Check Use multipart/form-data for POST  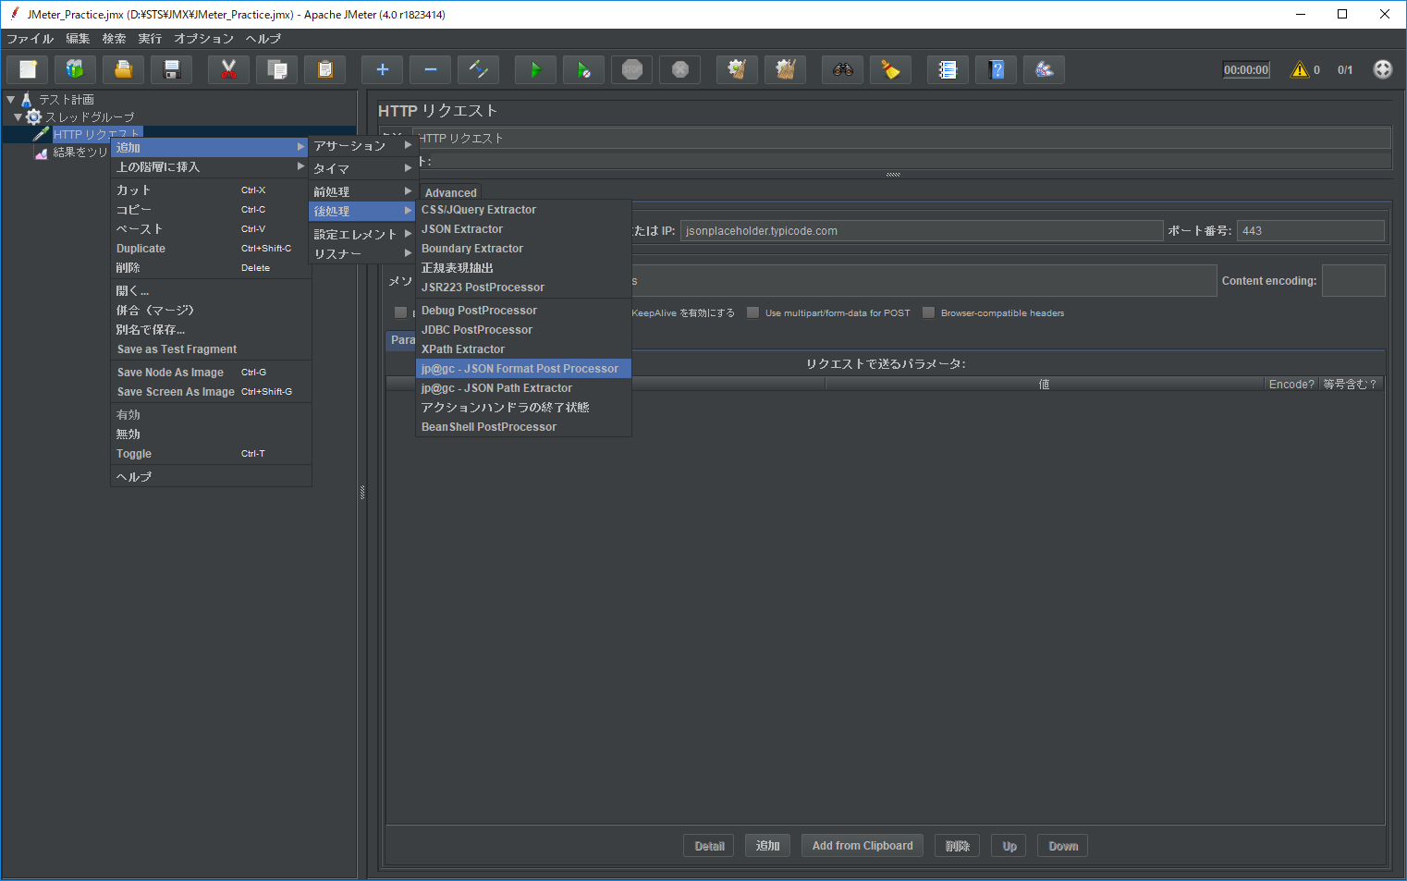752,312
